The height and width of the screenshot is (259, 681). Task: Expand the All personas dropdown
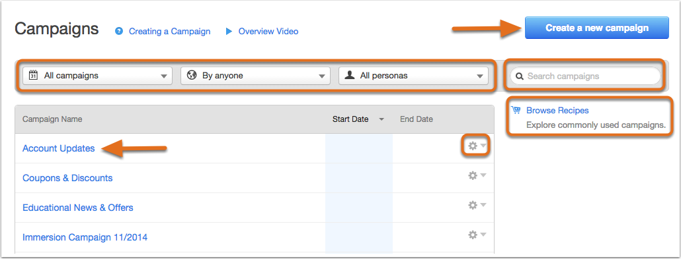413,76
